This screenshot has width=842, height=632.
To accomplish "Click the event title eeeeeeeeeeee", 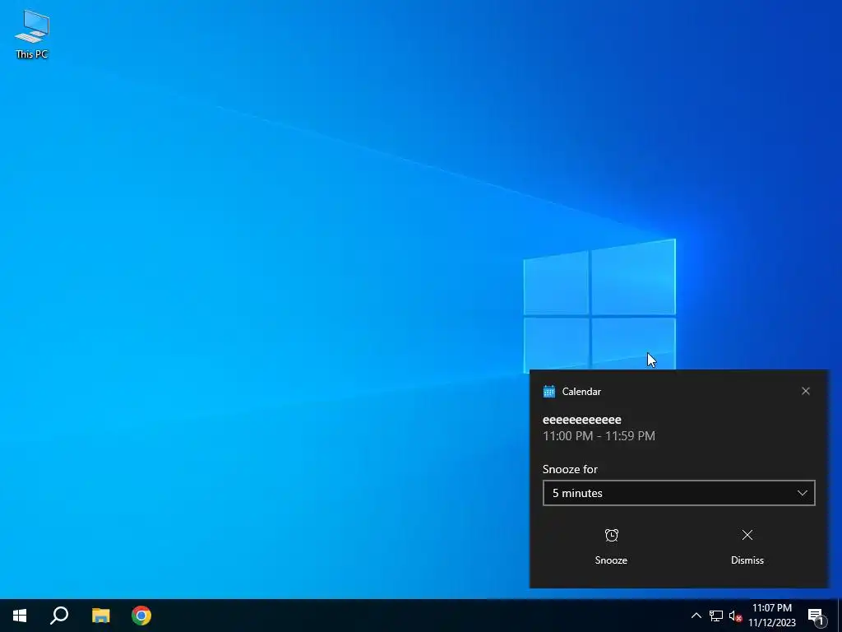I will pos(581,420).
